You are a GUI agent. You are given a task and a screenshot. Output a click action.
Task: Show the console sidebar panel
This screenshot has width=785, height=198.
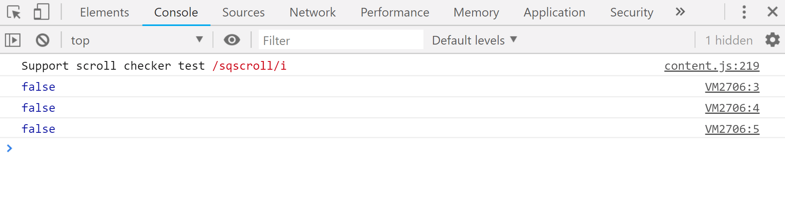pos(13,40)
